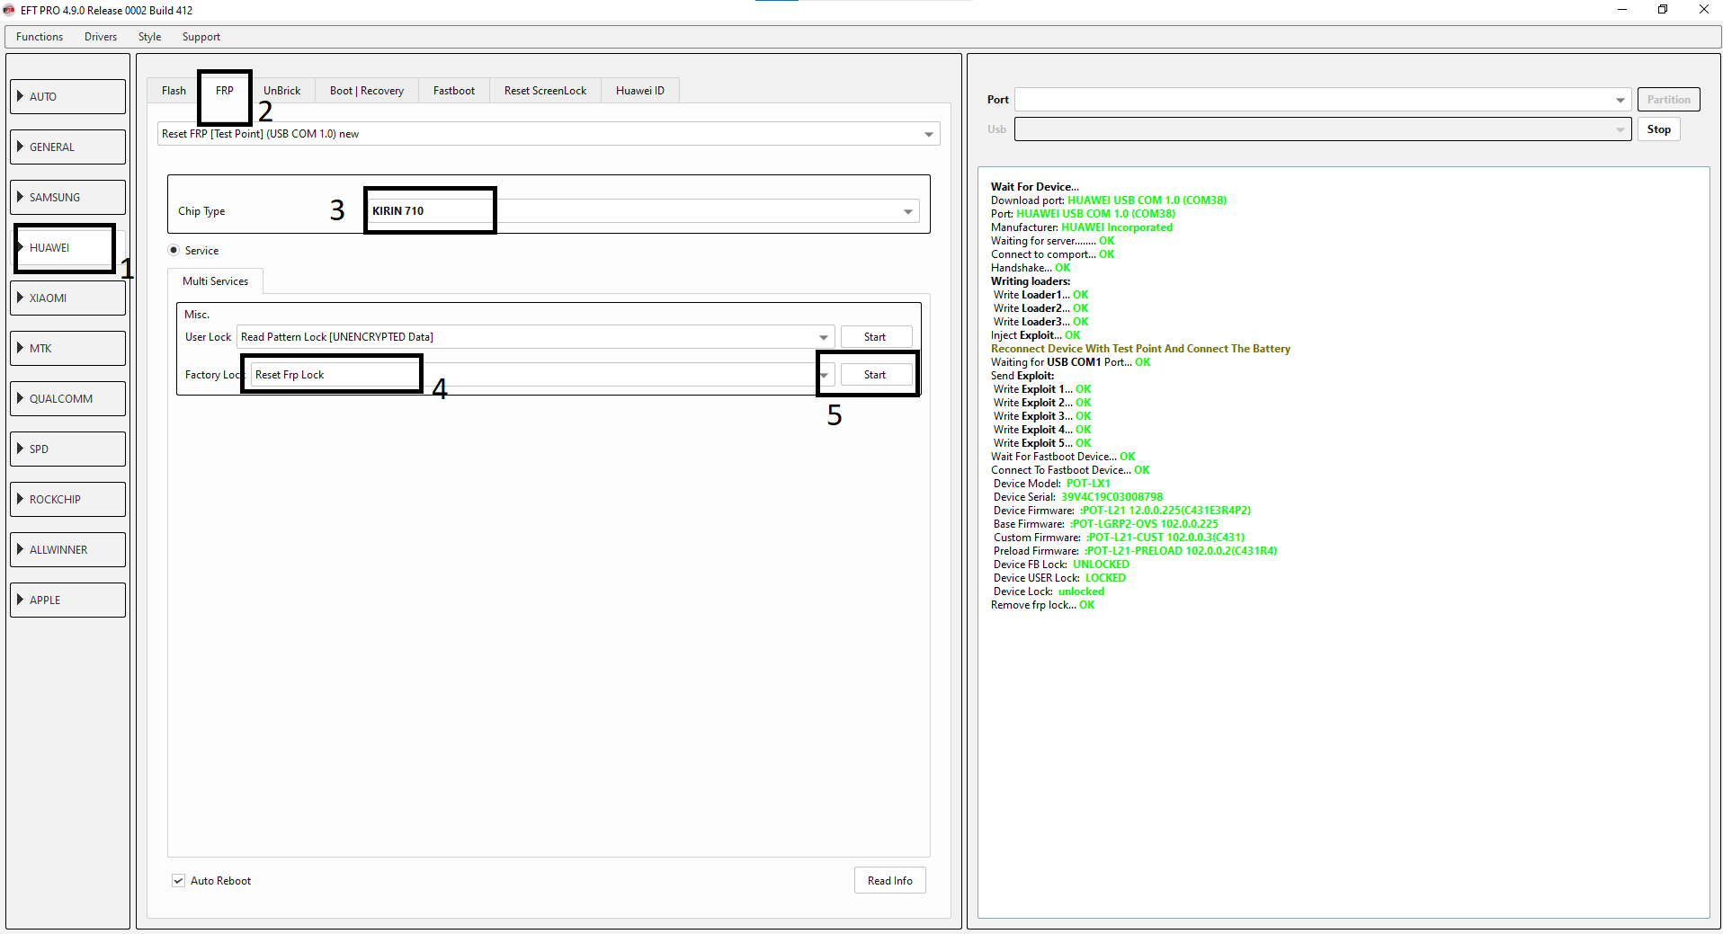
Task: Switch to the Huawei ID tab
Action: (640, 91)
